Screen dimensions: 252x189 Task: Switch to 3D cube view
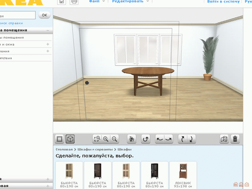(70, 139)
